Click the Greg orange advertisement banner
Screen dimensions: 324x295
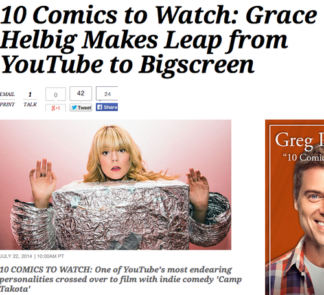pos(295,207)
